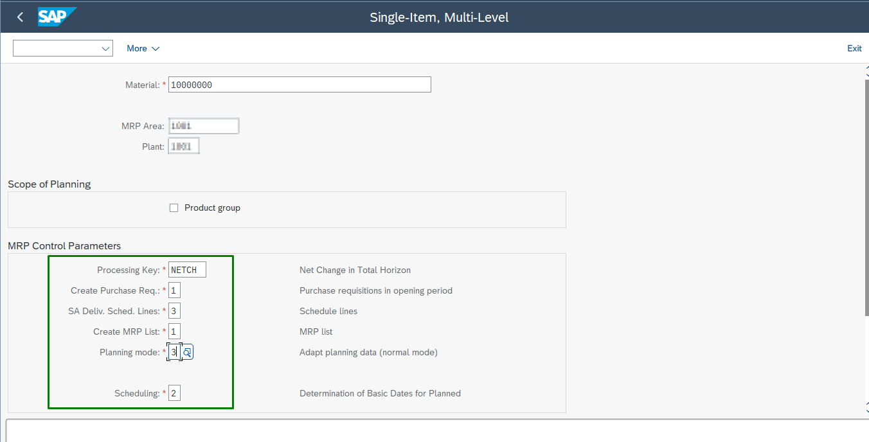Focus the Material input field
869x442 pixels.
(x=300, y=85)
